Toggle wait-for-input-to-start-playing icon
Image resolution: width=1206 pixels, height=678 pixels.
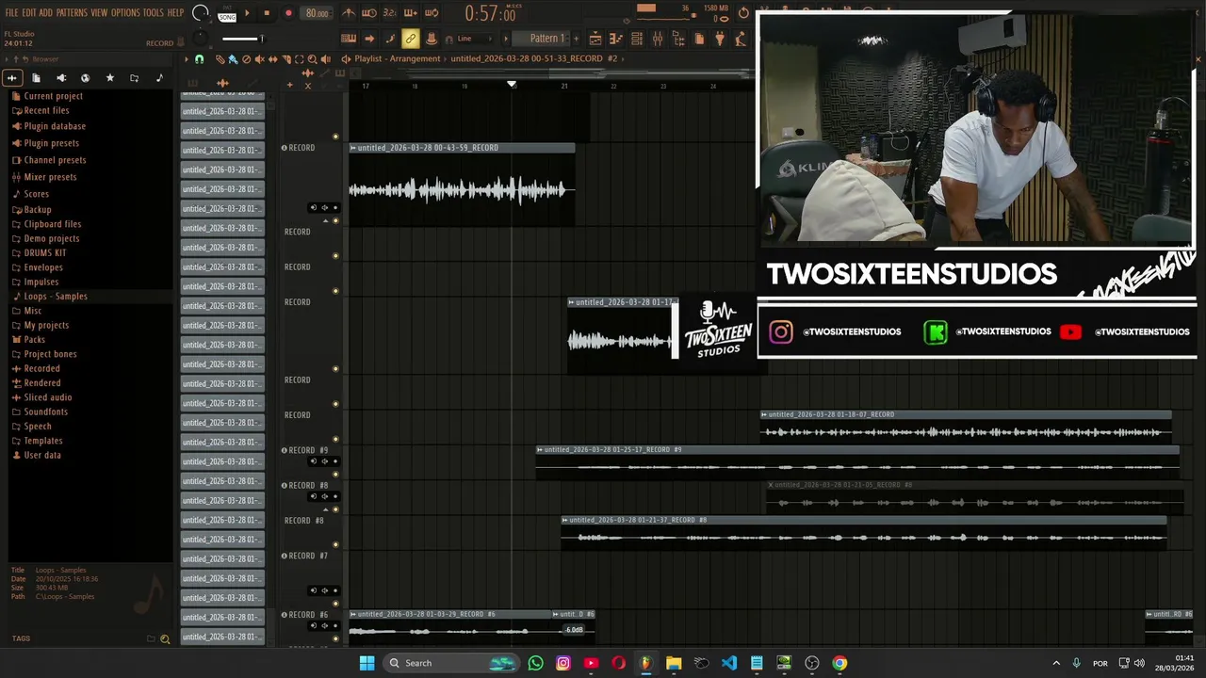click(369, 13)
